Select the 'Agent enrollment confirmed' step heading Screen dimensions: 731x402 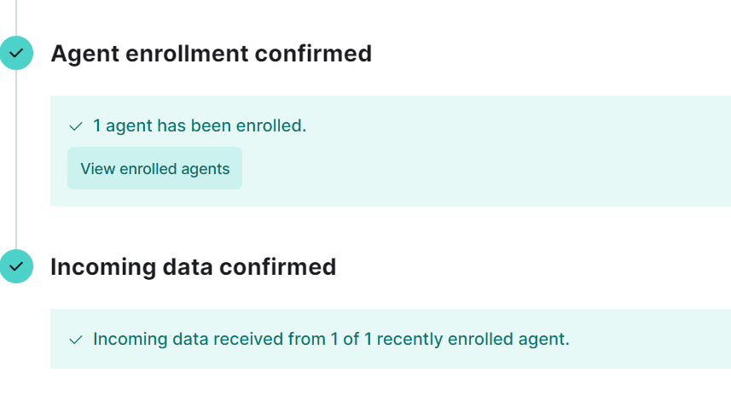(212, 53)
